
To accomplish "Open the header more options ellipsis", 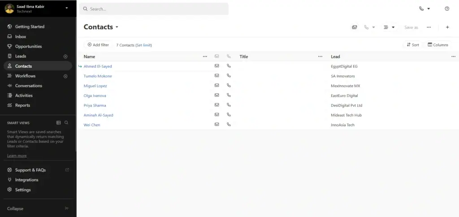I will (429, 27).
